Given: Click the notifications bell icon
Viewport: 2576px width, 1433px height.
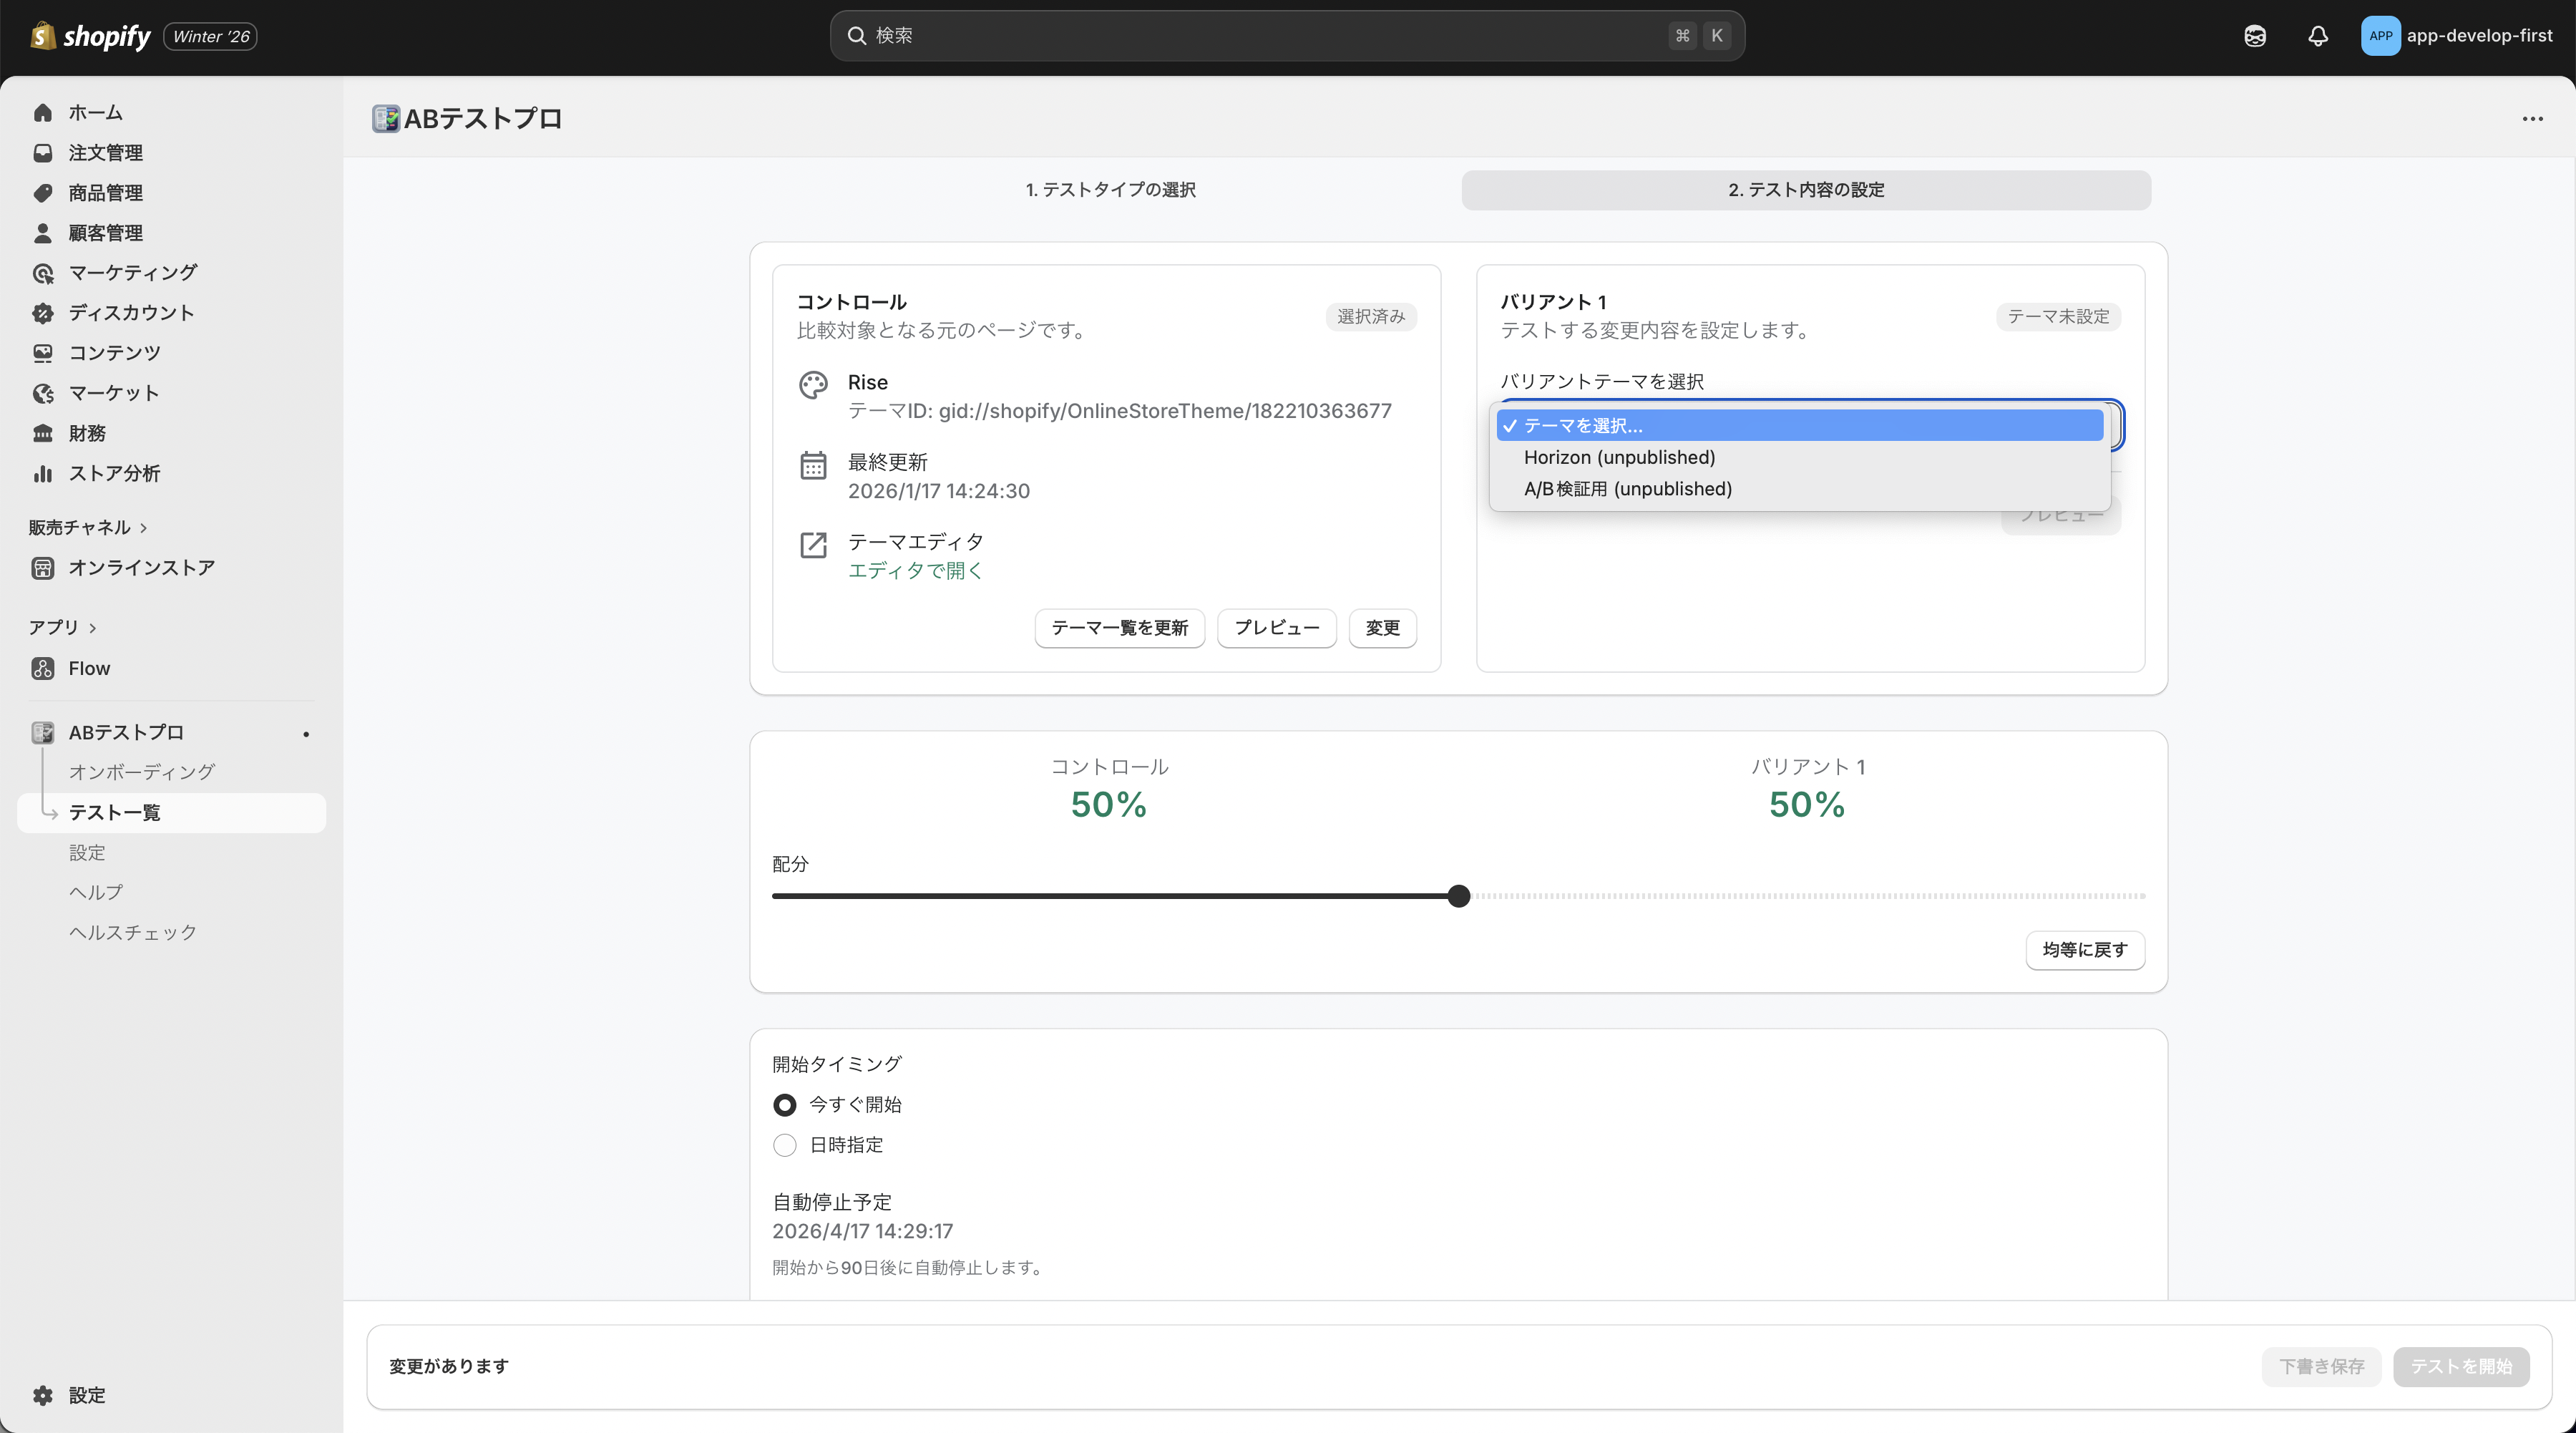Looking at the screenshot, I should [x=2317, y=36].
